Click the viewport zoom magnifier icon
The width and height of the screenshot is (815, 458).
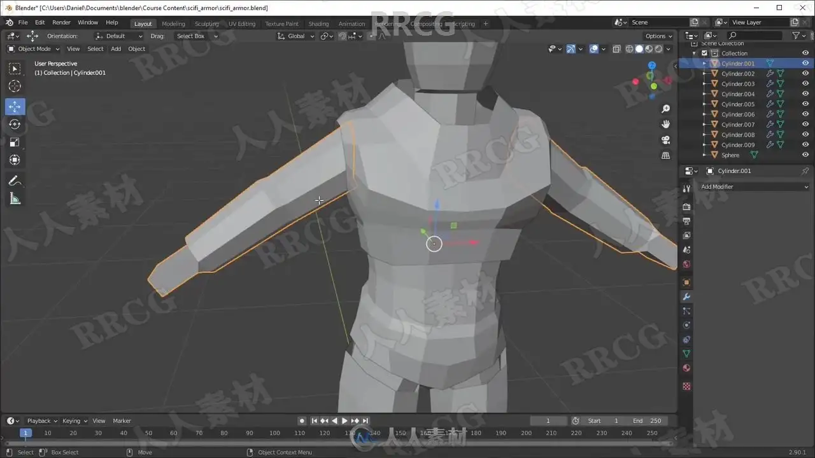tap(666, 109)
